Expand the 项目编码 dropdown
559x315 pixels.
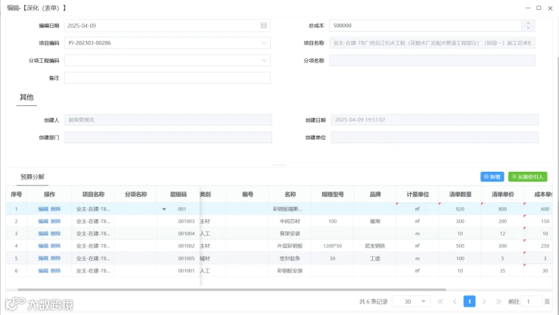pyautogui.click(x=264, y=43)
